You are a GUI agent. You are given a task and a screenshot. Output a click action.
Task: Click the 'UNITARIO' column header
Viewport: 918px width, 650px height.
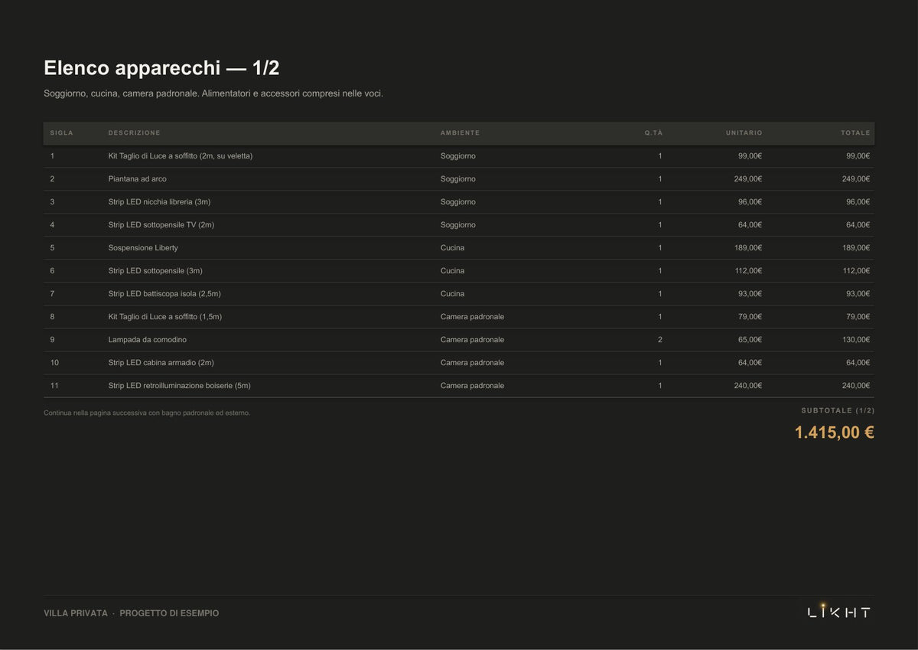point(744,133)
